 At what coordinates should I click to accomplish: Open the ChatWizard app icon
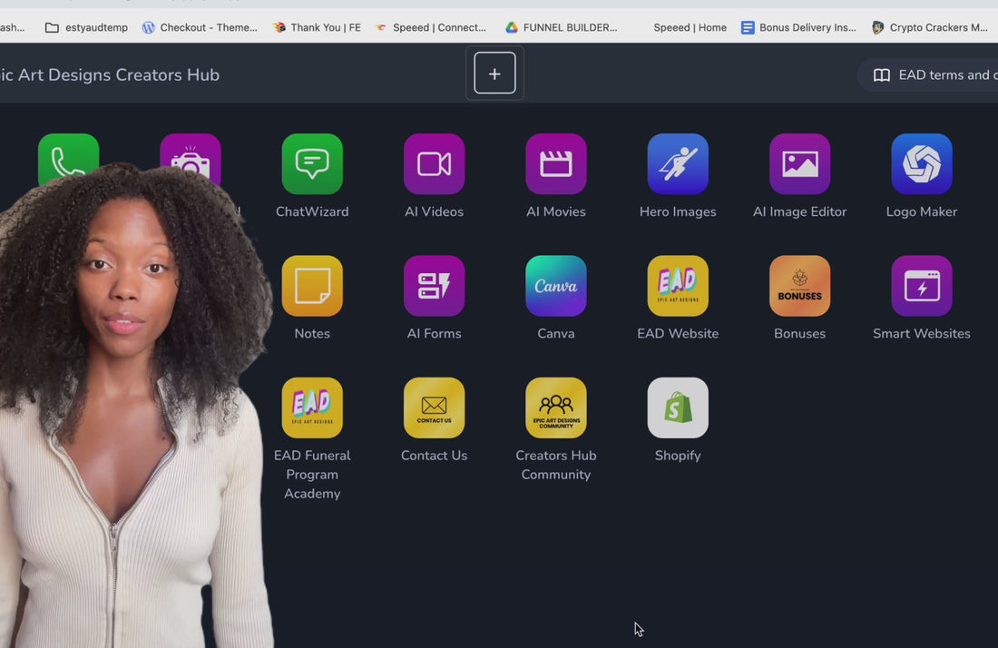[x=312, y=164]
